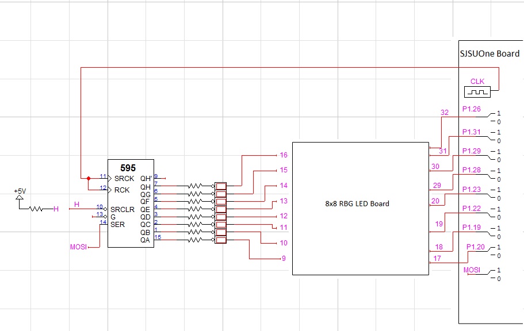Select the buffer box wired to pin 14
Viewport: 524px width, 331px height.
coord(220,201)
